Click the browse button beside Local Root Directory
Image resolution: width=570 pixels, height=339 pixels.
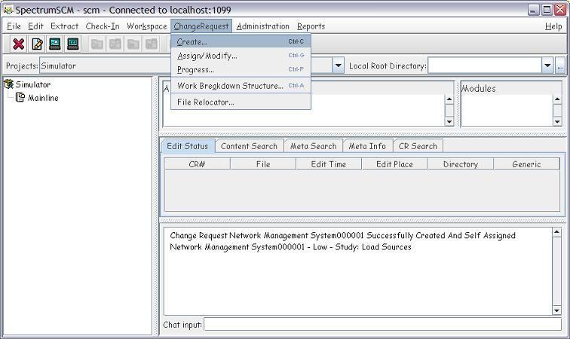560,66
